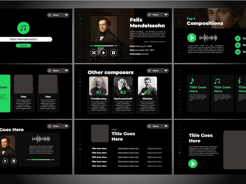Click green play button under bottom-right 'Title Goes Here'
The width and height of the screenshot is (246, 184).
tap(193, 164)
